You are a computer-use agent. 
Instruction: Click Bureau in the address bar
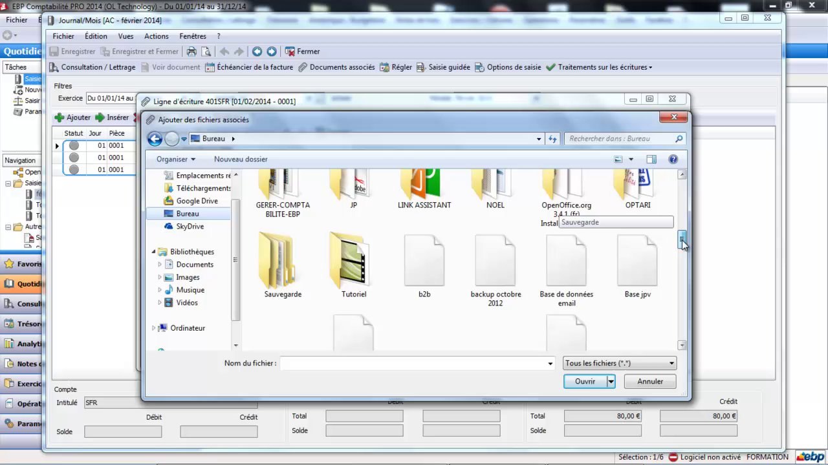click(213, 139)
